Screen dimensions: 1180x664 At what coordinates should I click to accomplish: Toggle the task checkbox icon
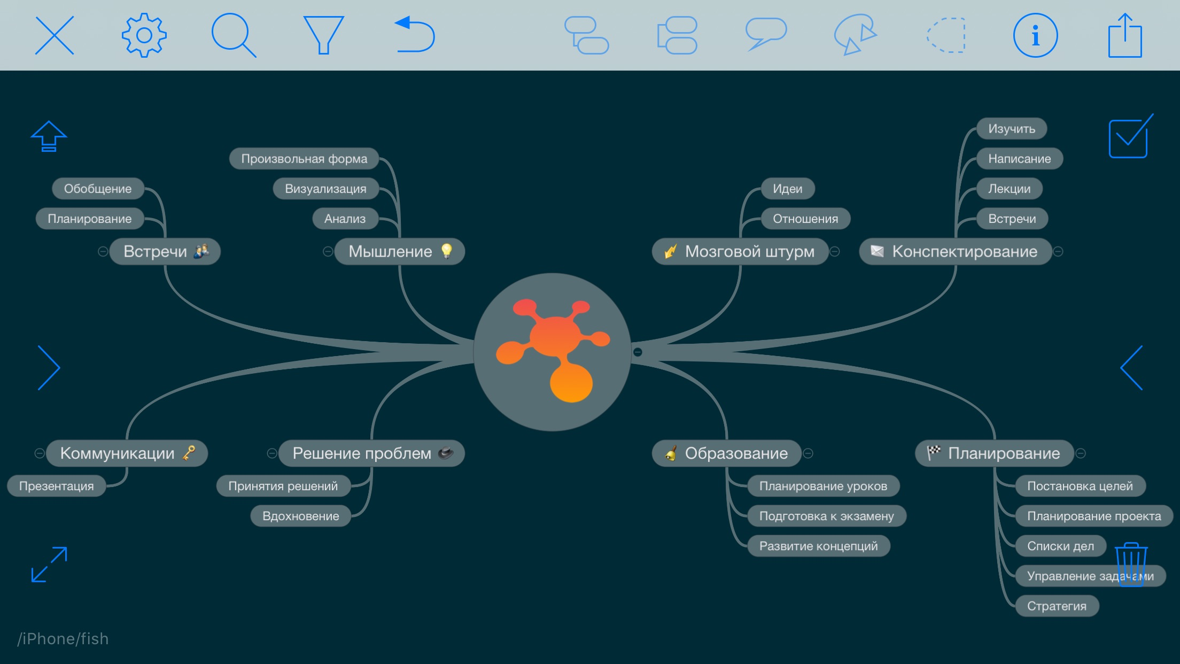click(x=1129, y=137)
